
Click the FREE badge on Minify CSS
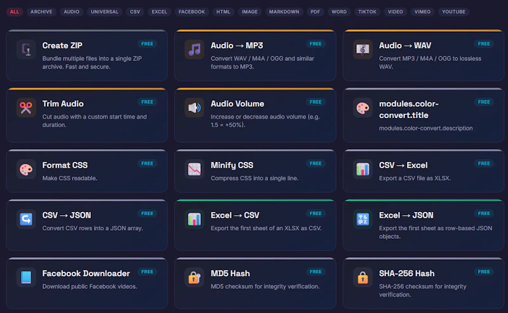click(x=316, y=163)
